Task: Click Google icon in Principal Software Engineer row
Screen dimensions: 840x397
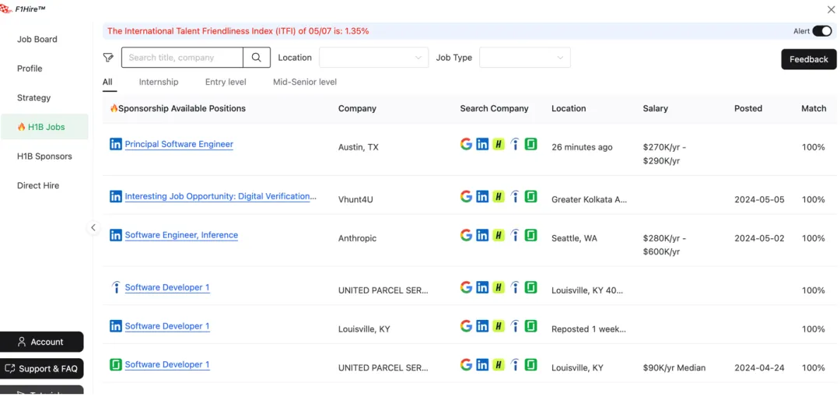Action: tap(466, 144)
